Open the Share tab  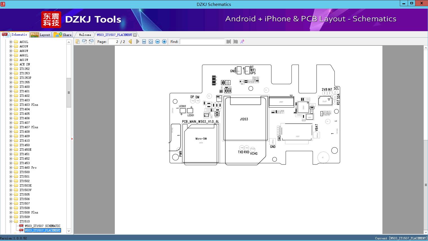62,35
